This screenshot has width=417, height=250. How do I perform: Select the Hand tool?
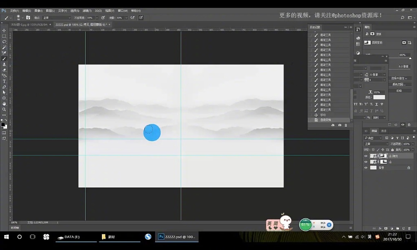(4, 104)
